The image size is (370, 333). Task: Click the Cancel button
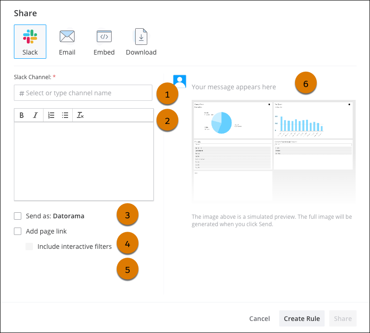[x=259, y=319]
